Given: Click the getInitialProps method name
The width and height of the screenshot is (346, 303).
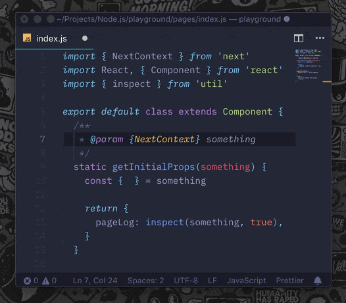Looking at the screenshot, I should tap(153, 167).
